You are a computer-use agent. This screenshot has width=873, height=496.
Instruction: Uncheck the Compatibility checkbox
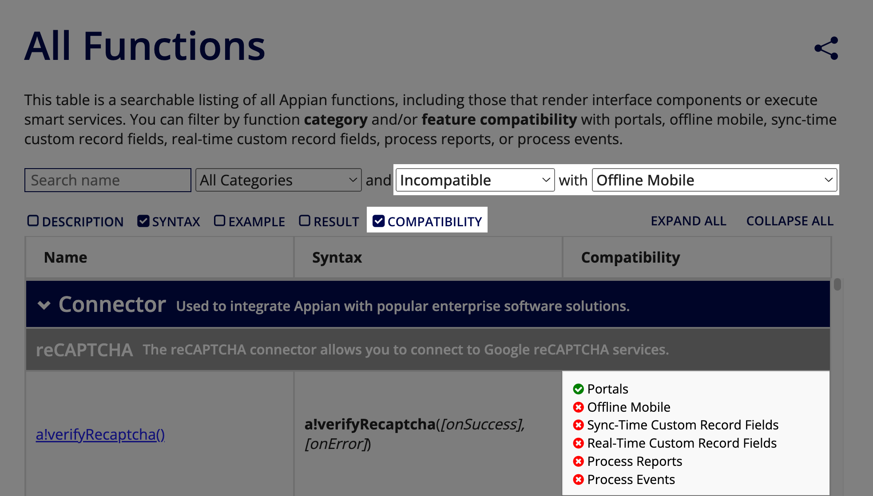[378, 220]
